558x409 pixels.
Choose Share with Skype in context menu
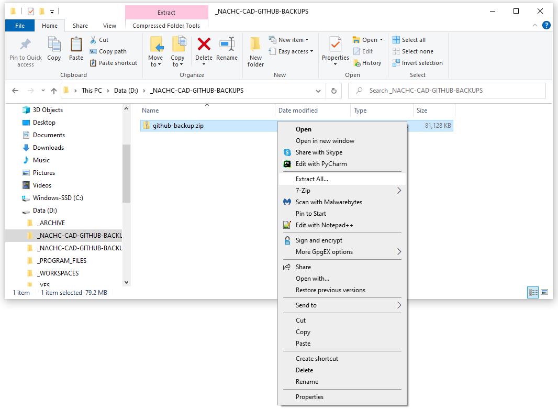tap(342, 152)
